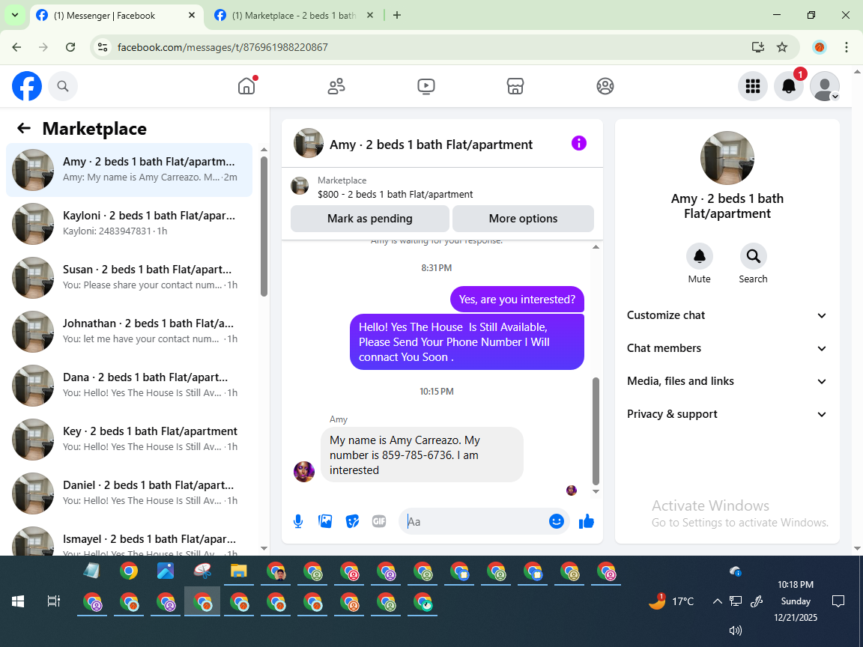Click the address bar URL

[x=222, y=47]
